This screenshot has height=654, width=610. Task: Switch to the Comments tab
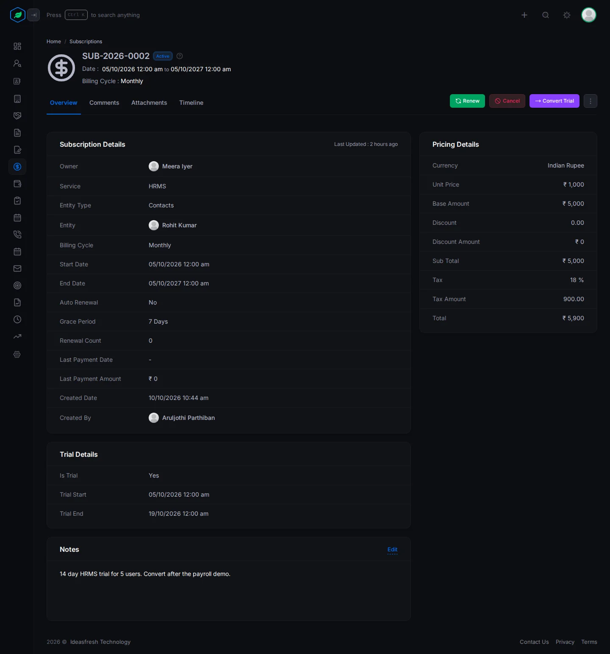point(104,103)
